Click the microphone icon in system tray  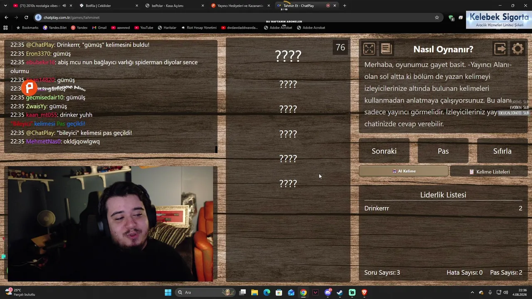point(490,292)
